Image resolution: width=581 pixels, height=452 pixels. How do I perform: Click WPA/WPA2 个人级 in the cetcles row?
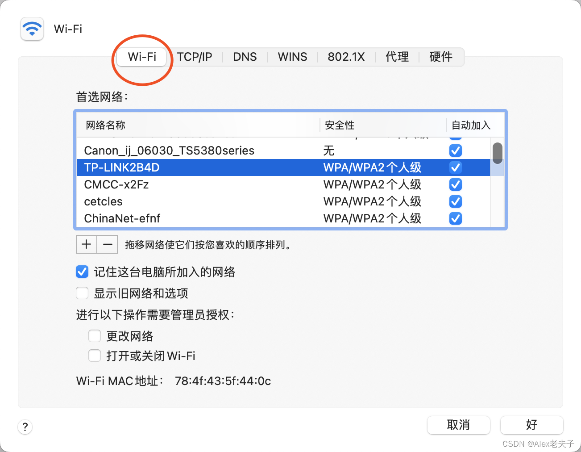pyautogui.click(x=372, y=201)
